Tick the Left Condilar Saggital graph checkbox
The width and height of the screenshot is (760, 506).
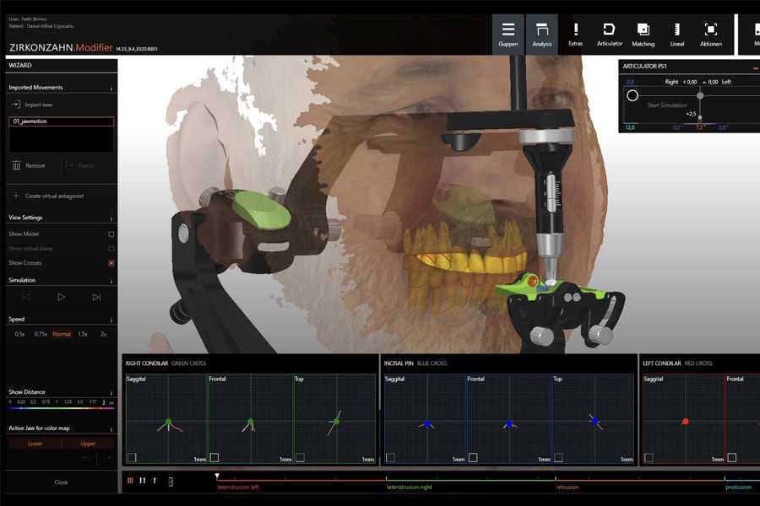coord(649,457)
